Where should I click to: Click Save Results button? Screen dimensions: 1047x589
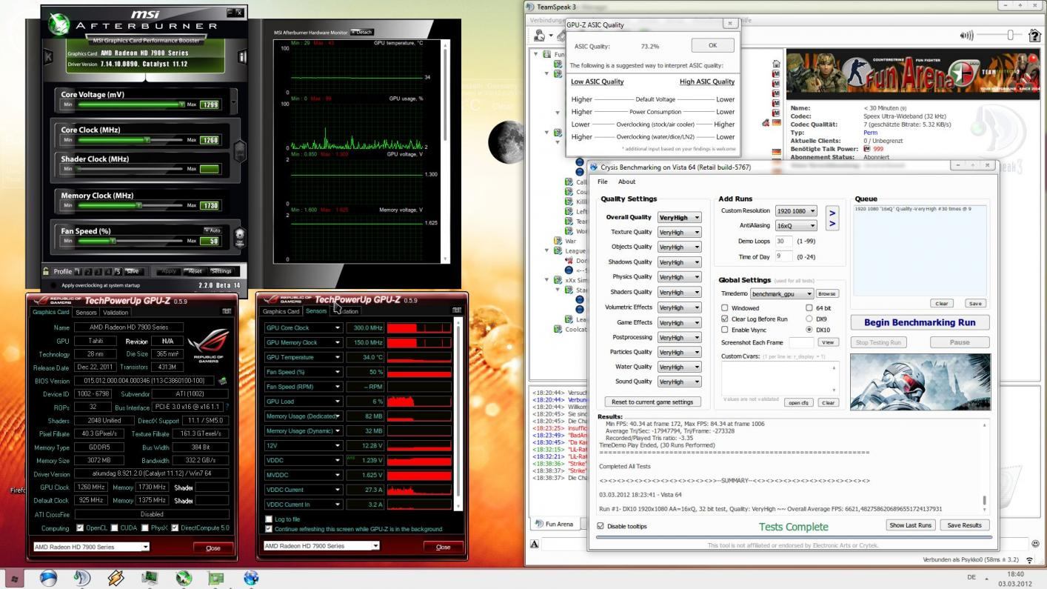(x=964, y=525)
